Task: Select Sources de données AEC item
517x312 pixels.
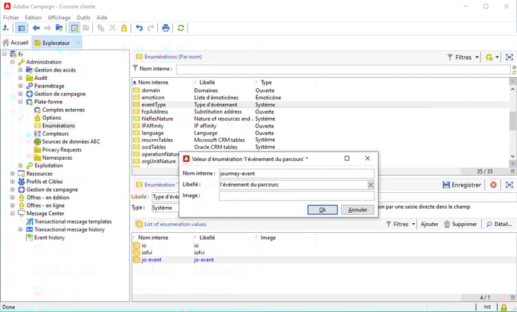Action: [x=71, y=142]
